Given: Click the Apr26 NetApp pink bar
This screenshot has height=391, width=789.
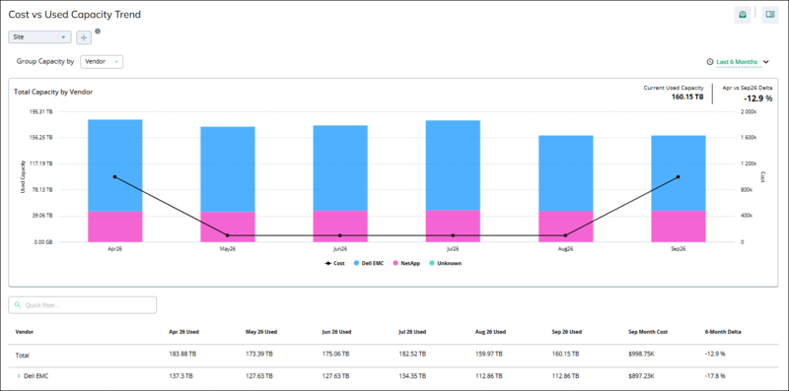Looking at the screenshot, I should click(114, 227).
